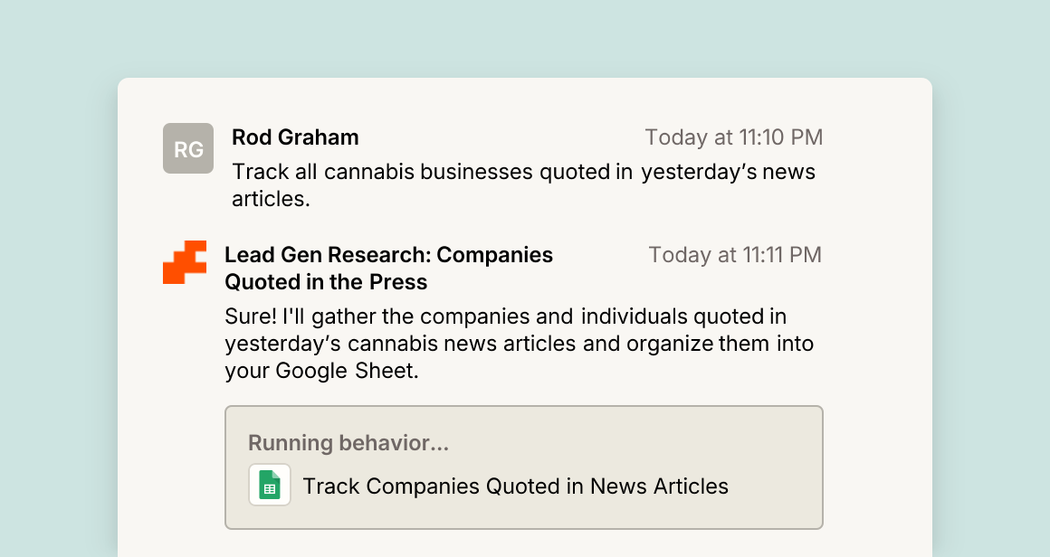1050x557 pixels.
Task: Click the Running behavior… status label
Action: tap(348, 443)
